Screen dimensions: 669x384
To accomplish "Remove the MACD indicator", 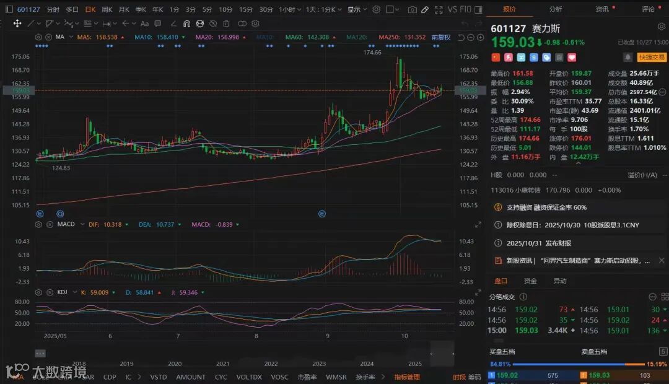I will (50, 224).
